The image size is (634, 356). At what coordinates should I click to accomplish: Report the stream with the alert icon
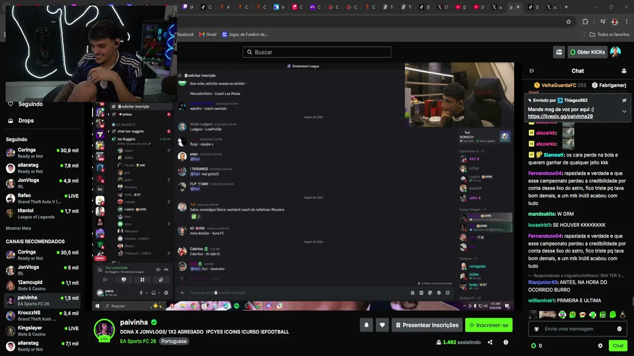[506, 342]
